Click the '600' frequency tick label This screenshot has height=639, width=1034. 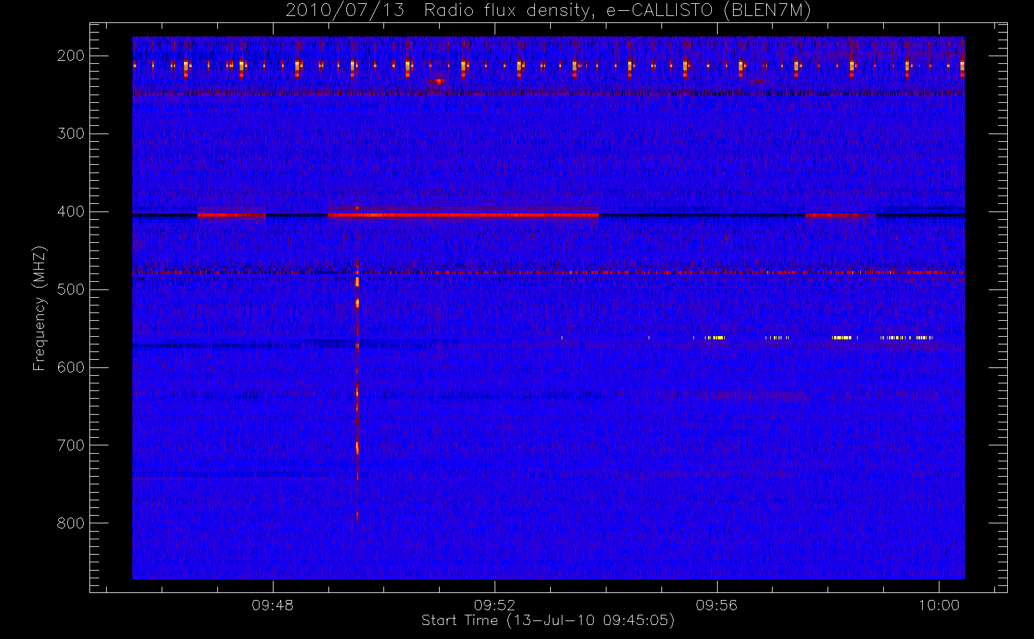click(70, 367)
